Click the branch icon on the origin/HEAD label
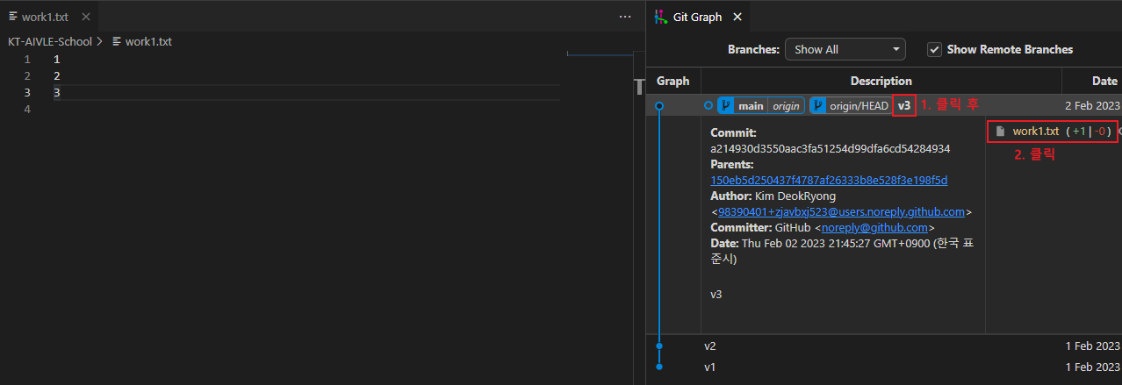 pos(818,106)
